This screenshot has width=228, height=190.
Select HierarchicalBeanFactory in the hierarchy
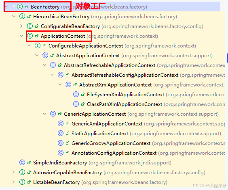61,17
